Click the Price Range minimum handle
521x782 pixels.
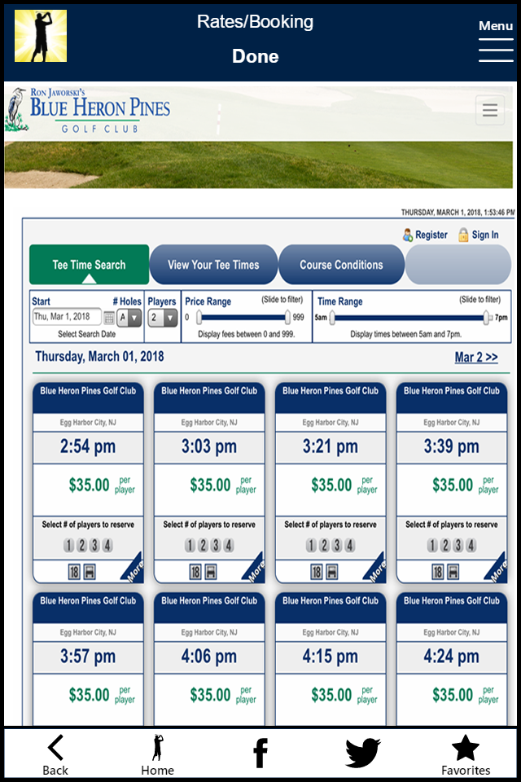click(199, 317)
